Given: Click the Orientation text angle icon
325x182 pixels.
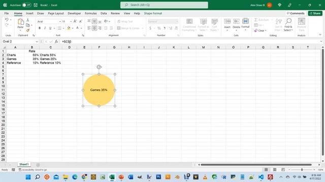Looking at the screenshot, I should click(106, 21).
